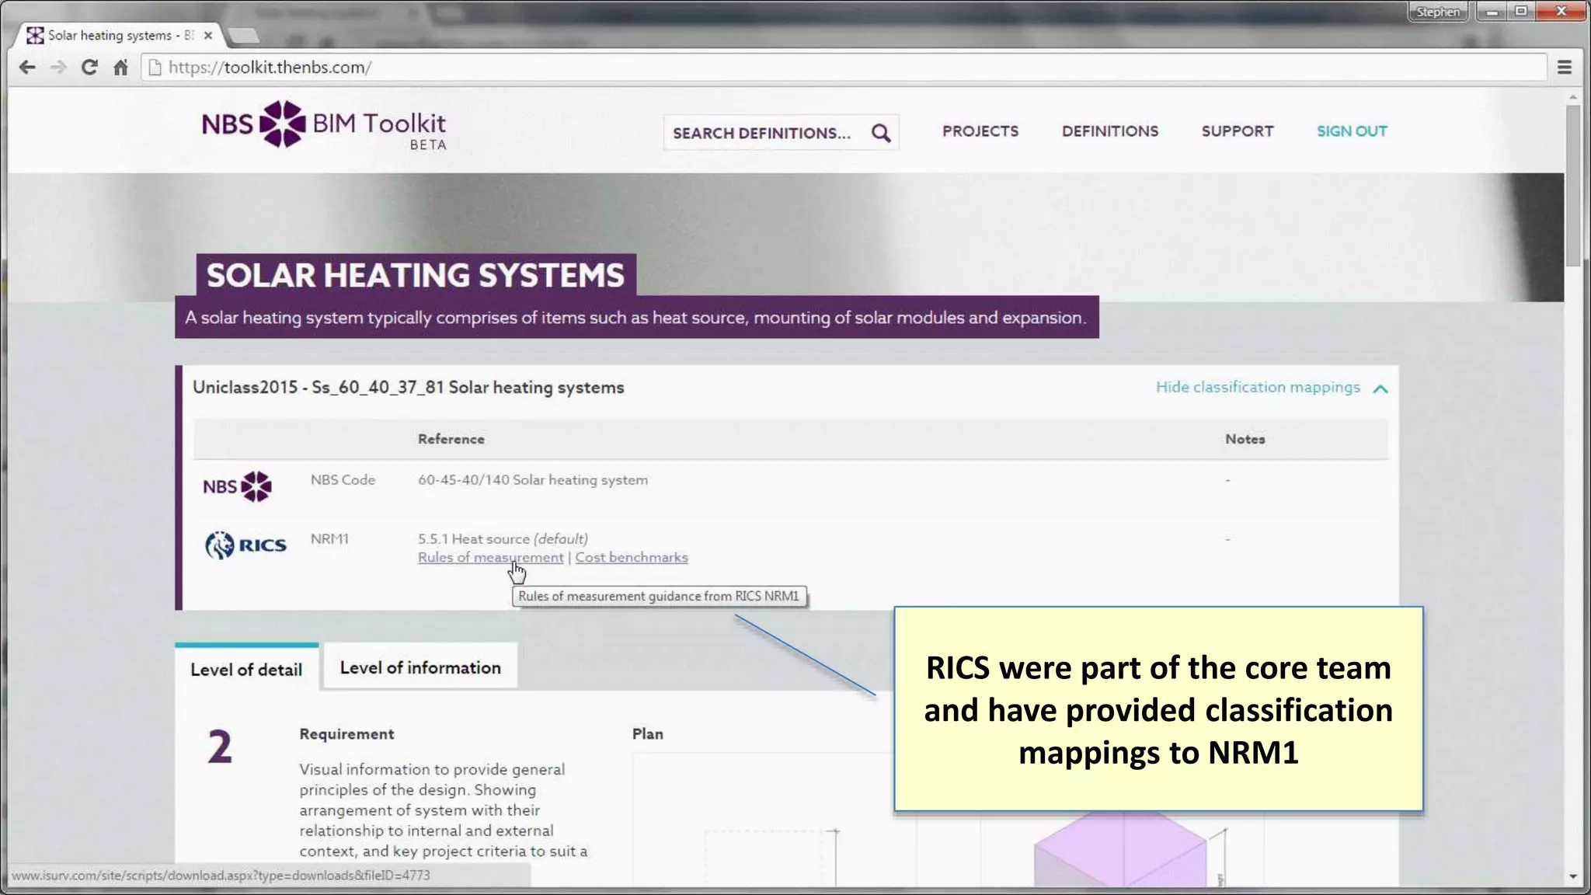This screenshot has width=1591, height=895.
Task: Close the Solar heating systems browser tab
Action: coord(207,35)
